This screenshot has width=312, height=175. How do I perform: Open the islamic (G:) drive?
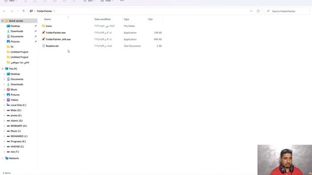pos(17,121)
